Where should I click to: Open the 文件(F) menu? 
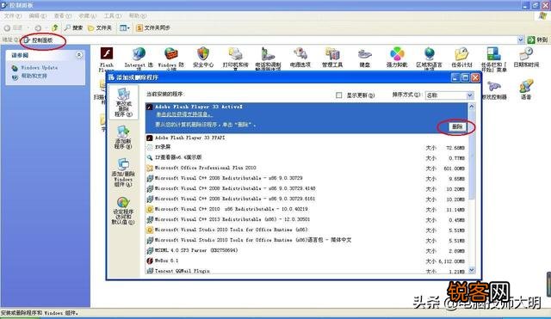(x=13, y=15)
